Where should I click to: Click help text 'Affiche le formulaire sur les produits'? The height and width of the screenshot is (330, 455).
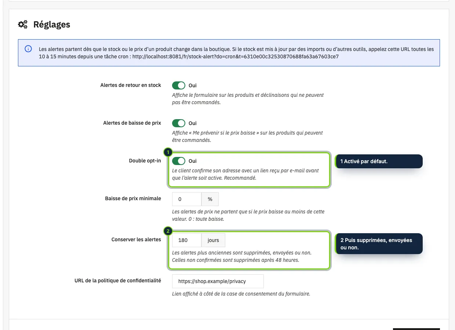click(248, 99)
